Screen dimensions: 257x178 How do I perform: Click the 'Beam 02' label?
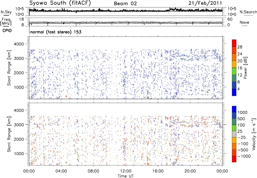tap(125, 4)
